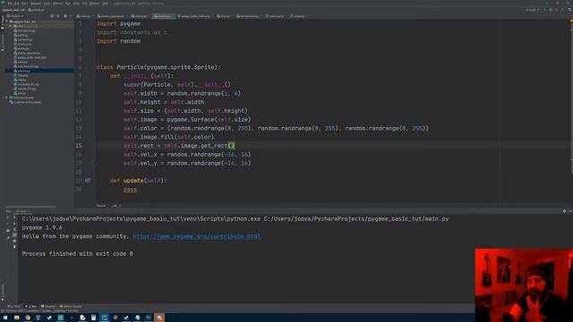Viewport: 573px width, 322px height.
Task: Click the collapse all icon in Project panel header
Action: click(x=58, y=16)
